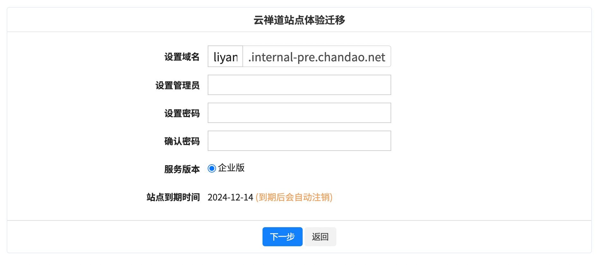The image size is (604, 265).
Task: Focus the domain prefix field containing liyan
Action: (x=226, y=57)
